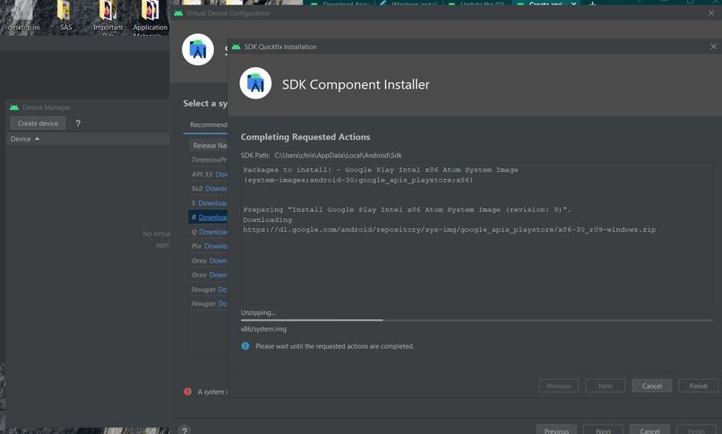The width and height of the screenshot is (722, 434).
Task: Cancel the SDK Component Installer
Action: click(x=651, y=386)
